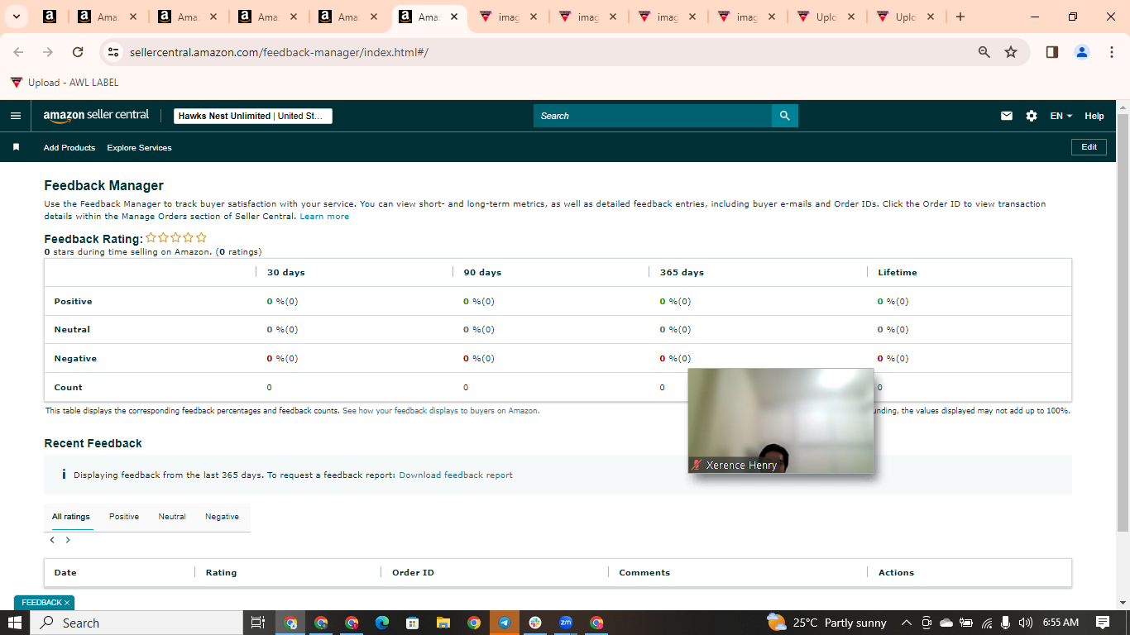Screen dimensions: 1130x635
Task: Open Task View on the taskbar
Action: (257, 623)
